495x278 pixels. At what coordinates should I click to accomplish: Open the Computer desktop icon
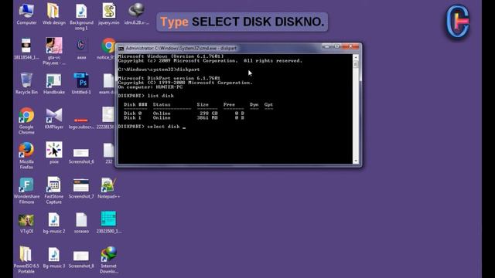(26, 14)
